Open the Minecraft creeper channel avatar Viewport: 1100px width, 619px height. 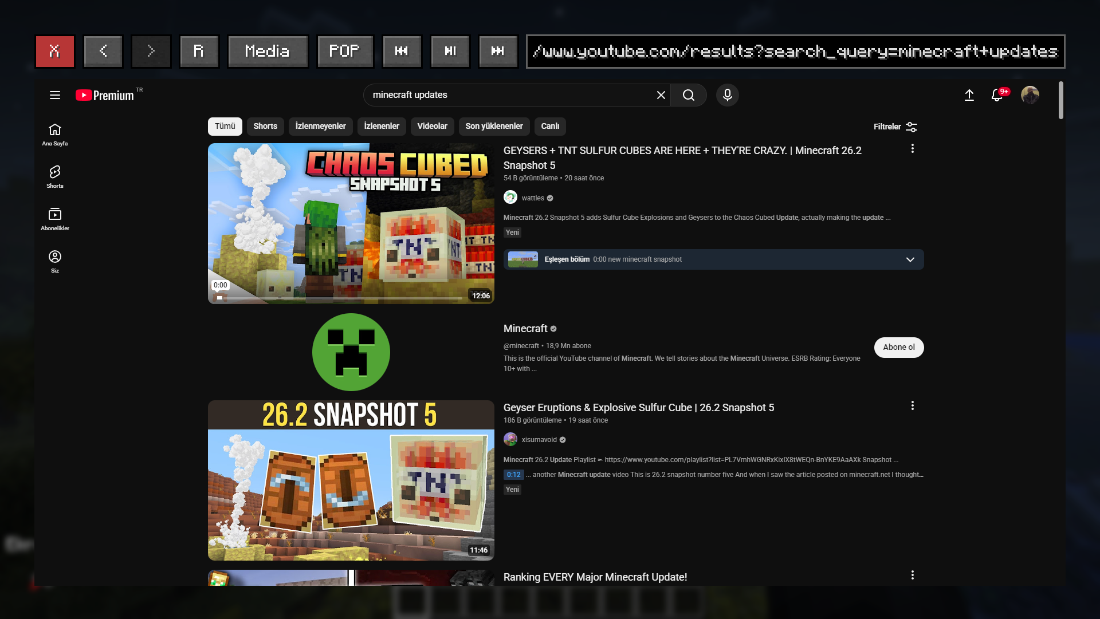click(351, 352)
